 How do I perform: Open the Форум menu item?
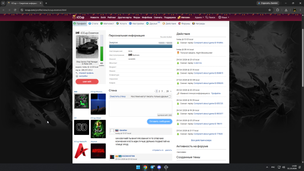pyautogui.click(x=137, y=17)
